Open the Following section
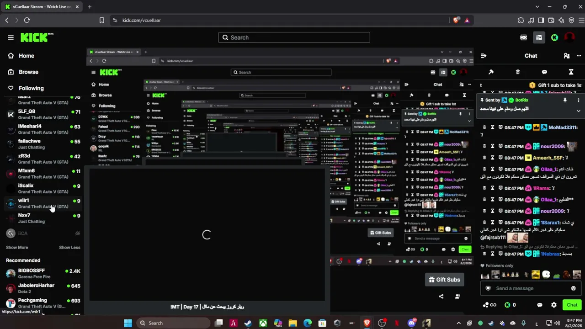The height and width of the screenshot is (329, 585). (x=31, y=88)
